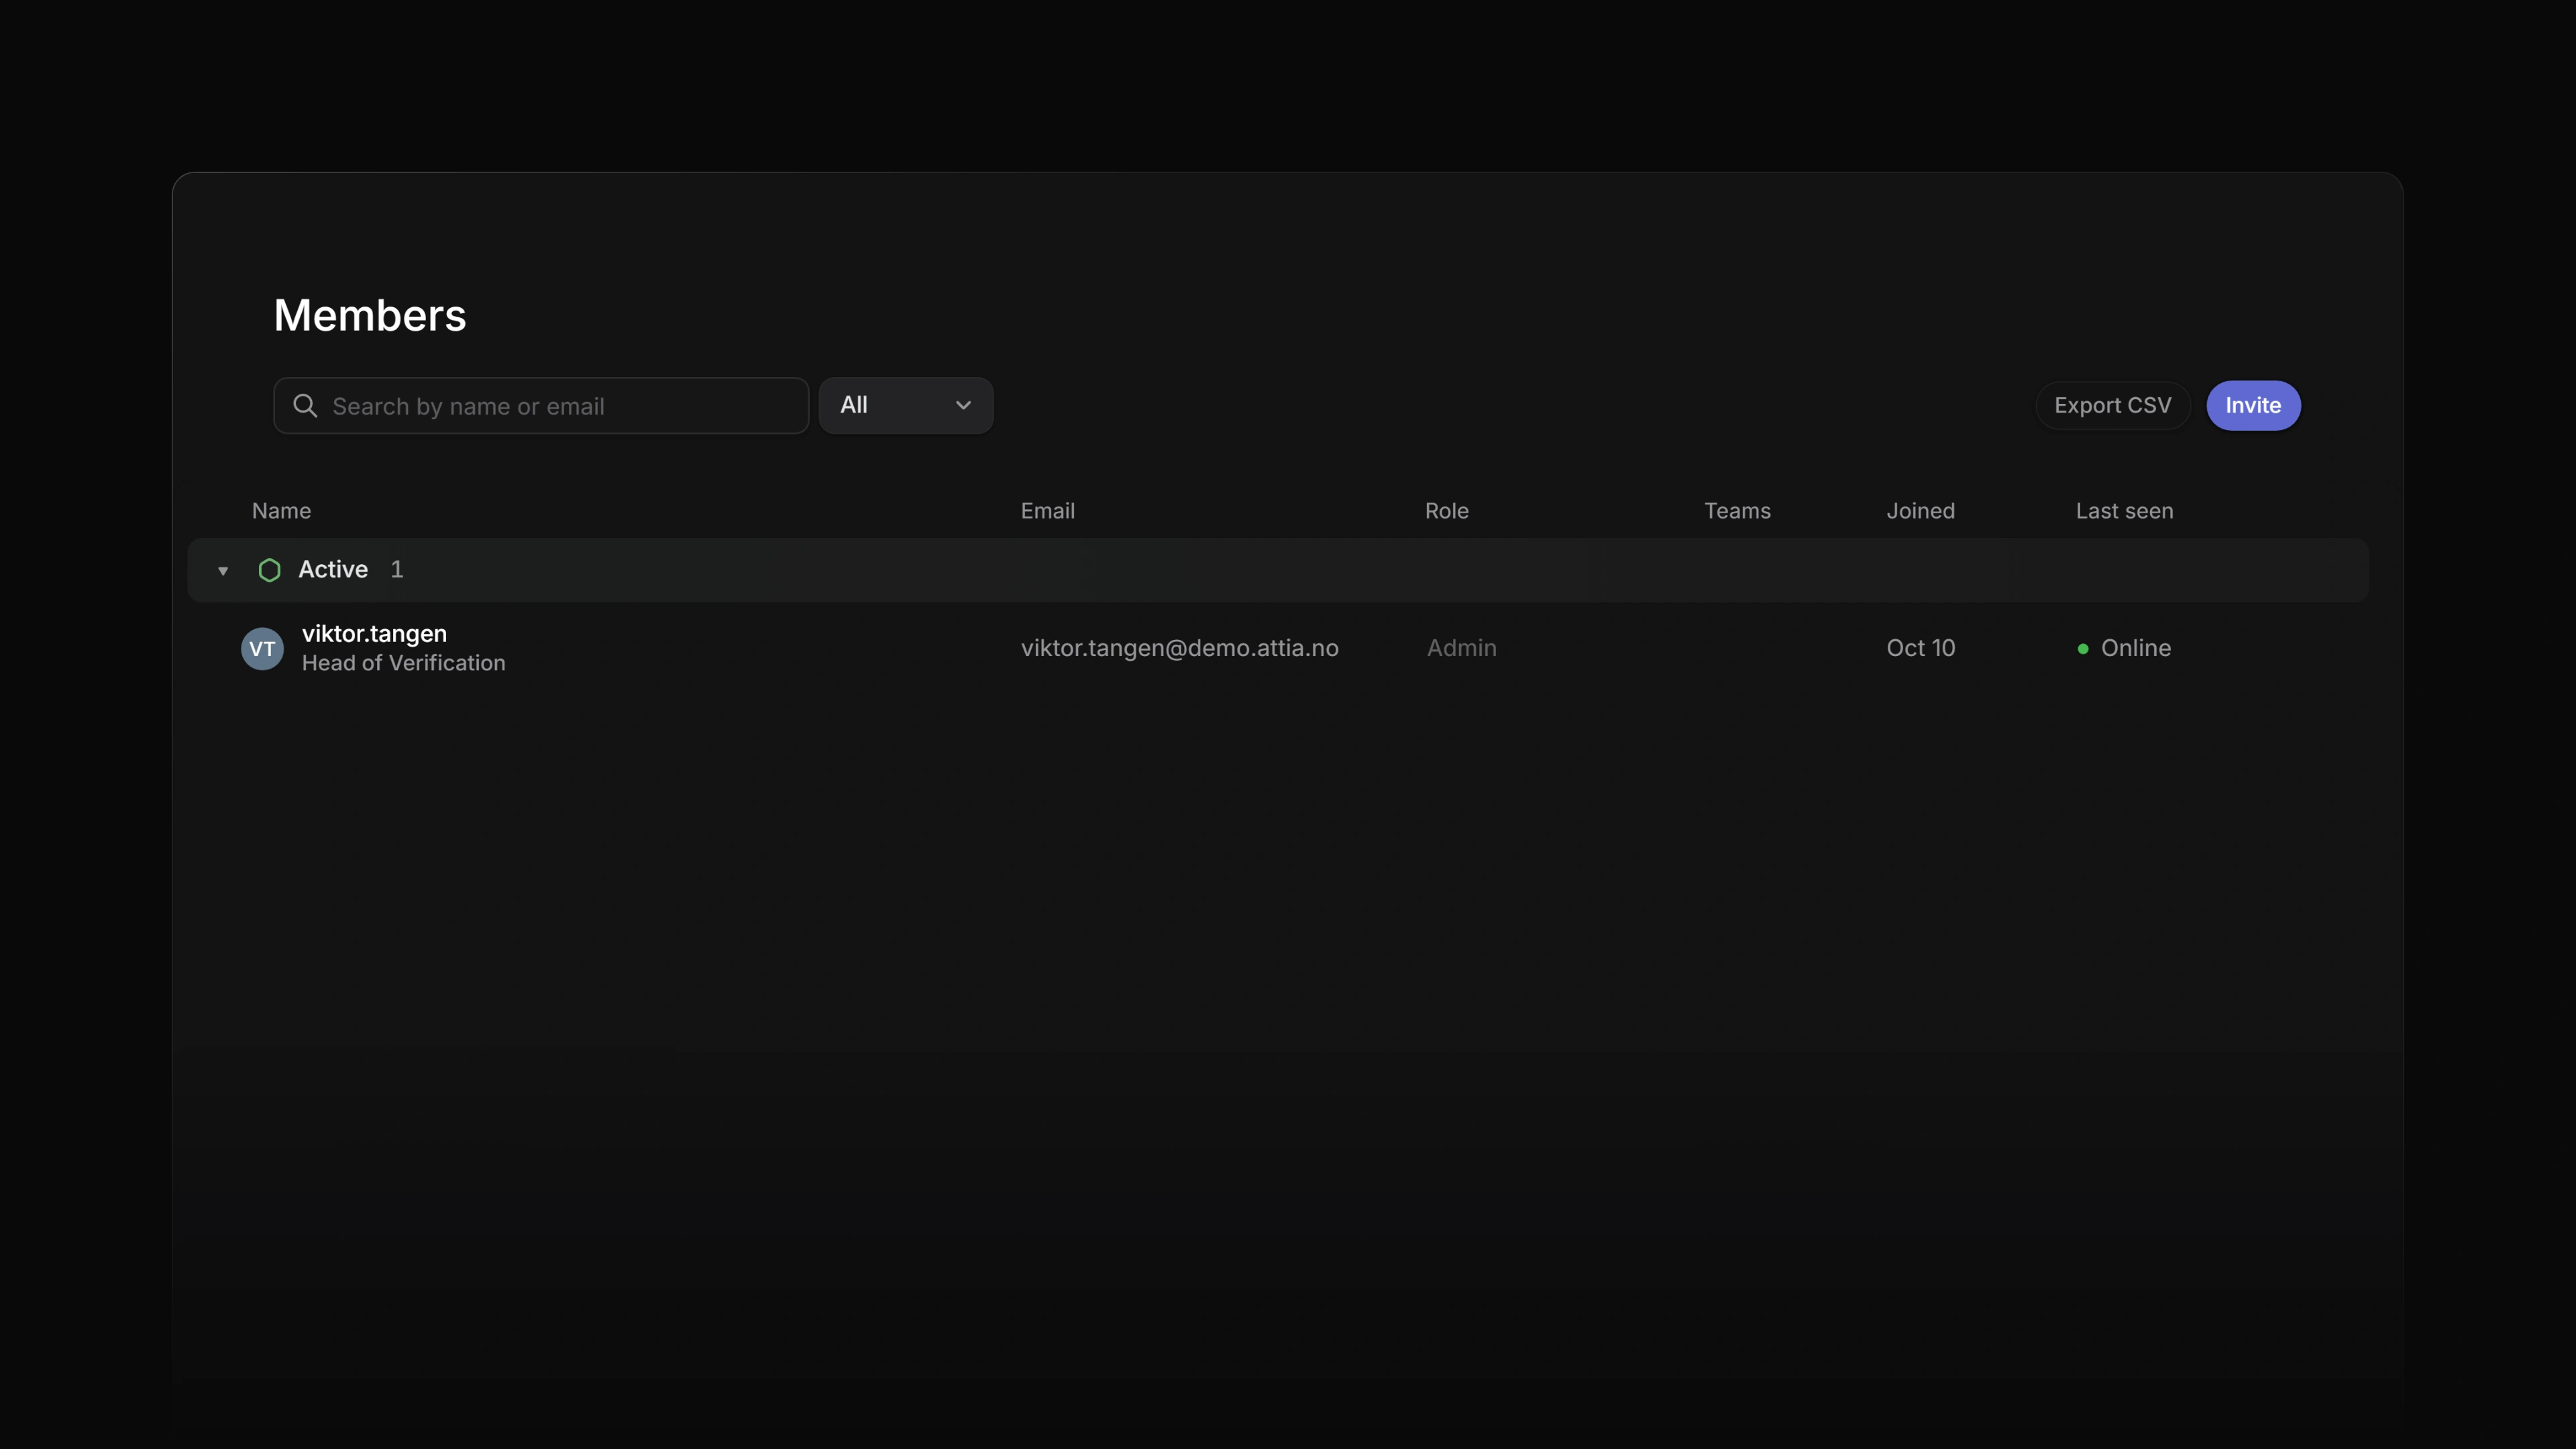Click the Last seen column header
2576x1449 pixels.
2124,511
